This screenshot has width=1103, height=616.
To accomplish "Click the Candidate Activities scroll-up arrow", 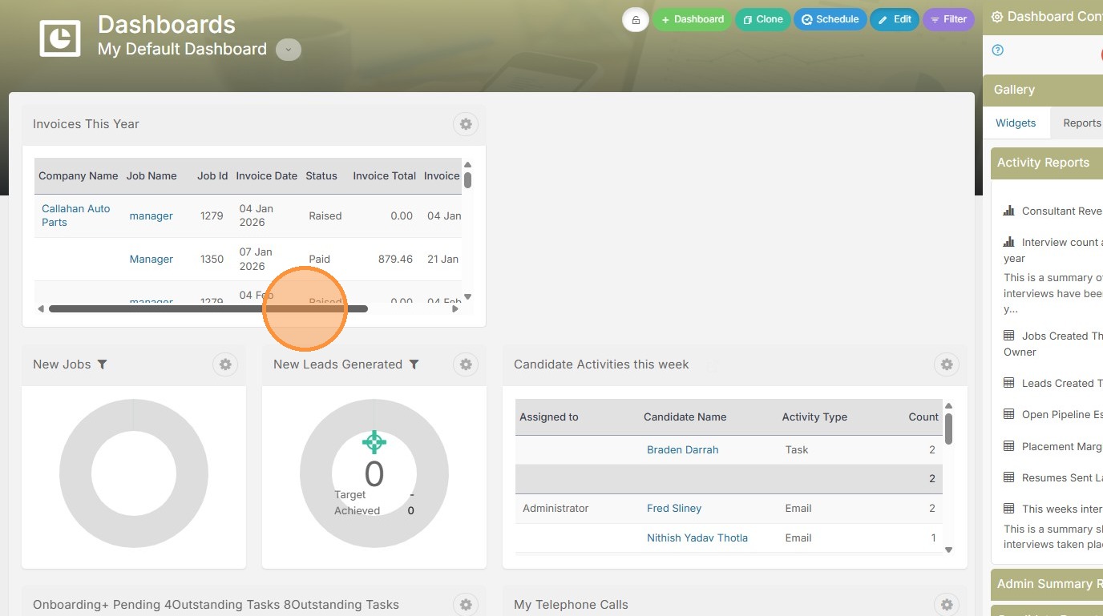I will point(949,406).
